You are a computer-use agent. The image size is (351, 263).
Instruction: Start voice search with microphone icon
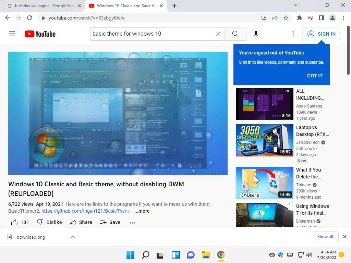coord(256,34)
